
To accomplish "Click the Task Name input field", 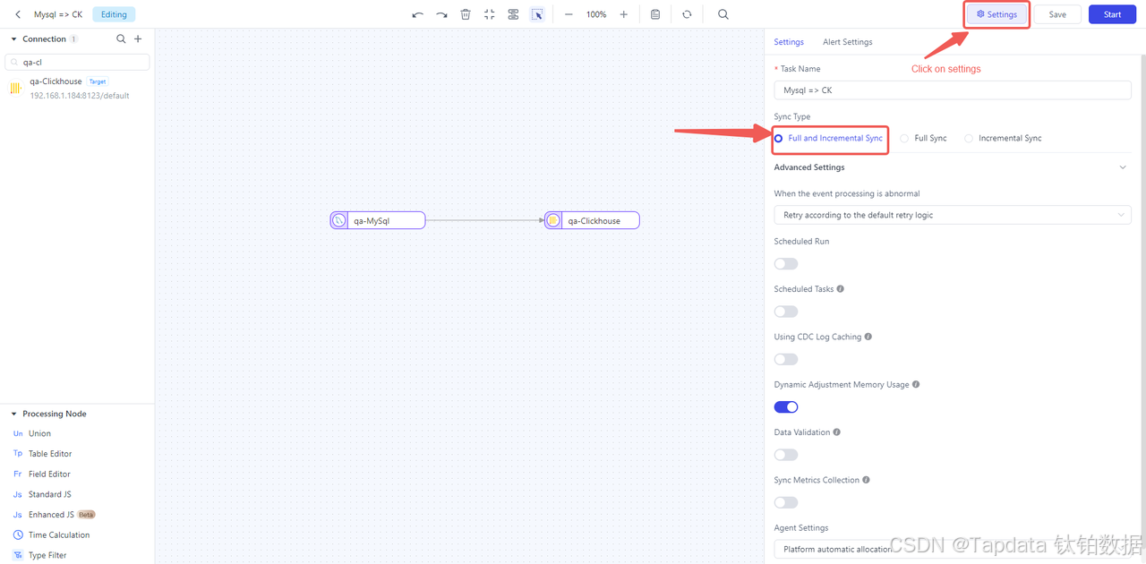I will (953, 90).
